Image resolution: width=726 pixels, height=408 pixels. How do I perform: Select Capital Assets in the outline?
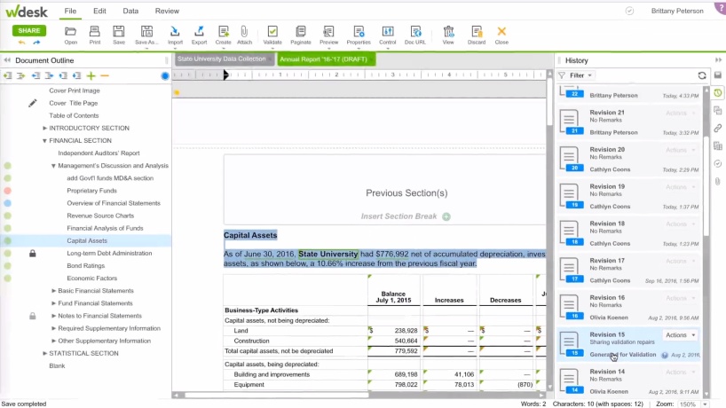(x=87, y=240)
